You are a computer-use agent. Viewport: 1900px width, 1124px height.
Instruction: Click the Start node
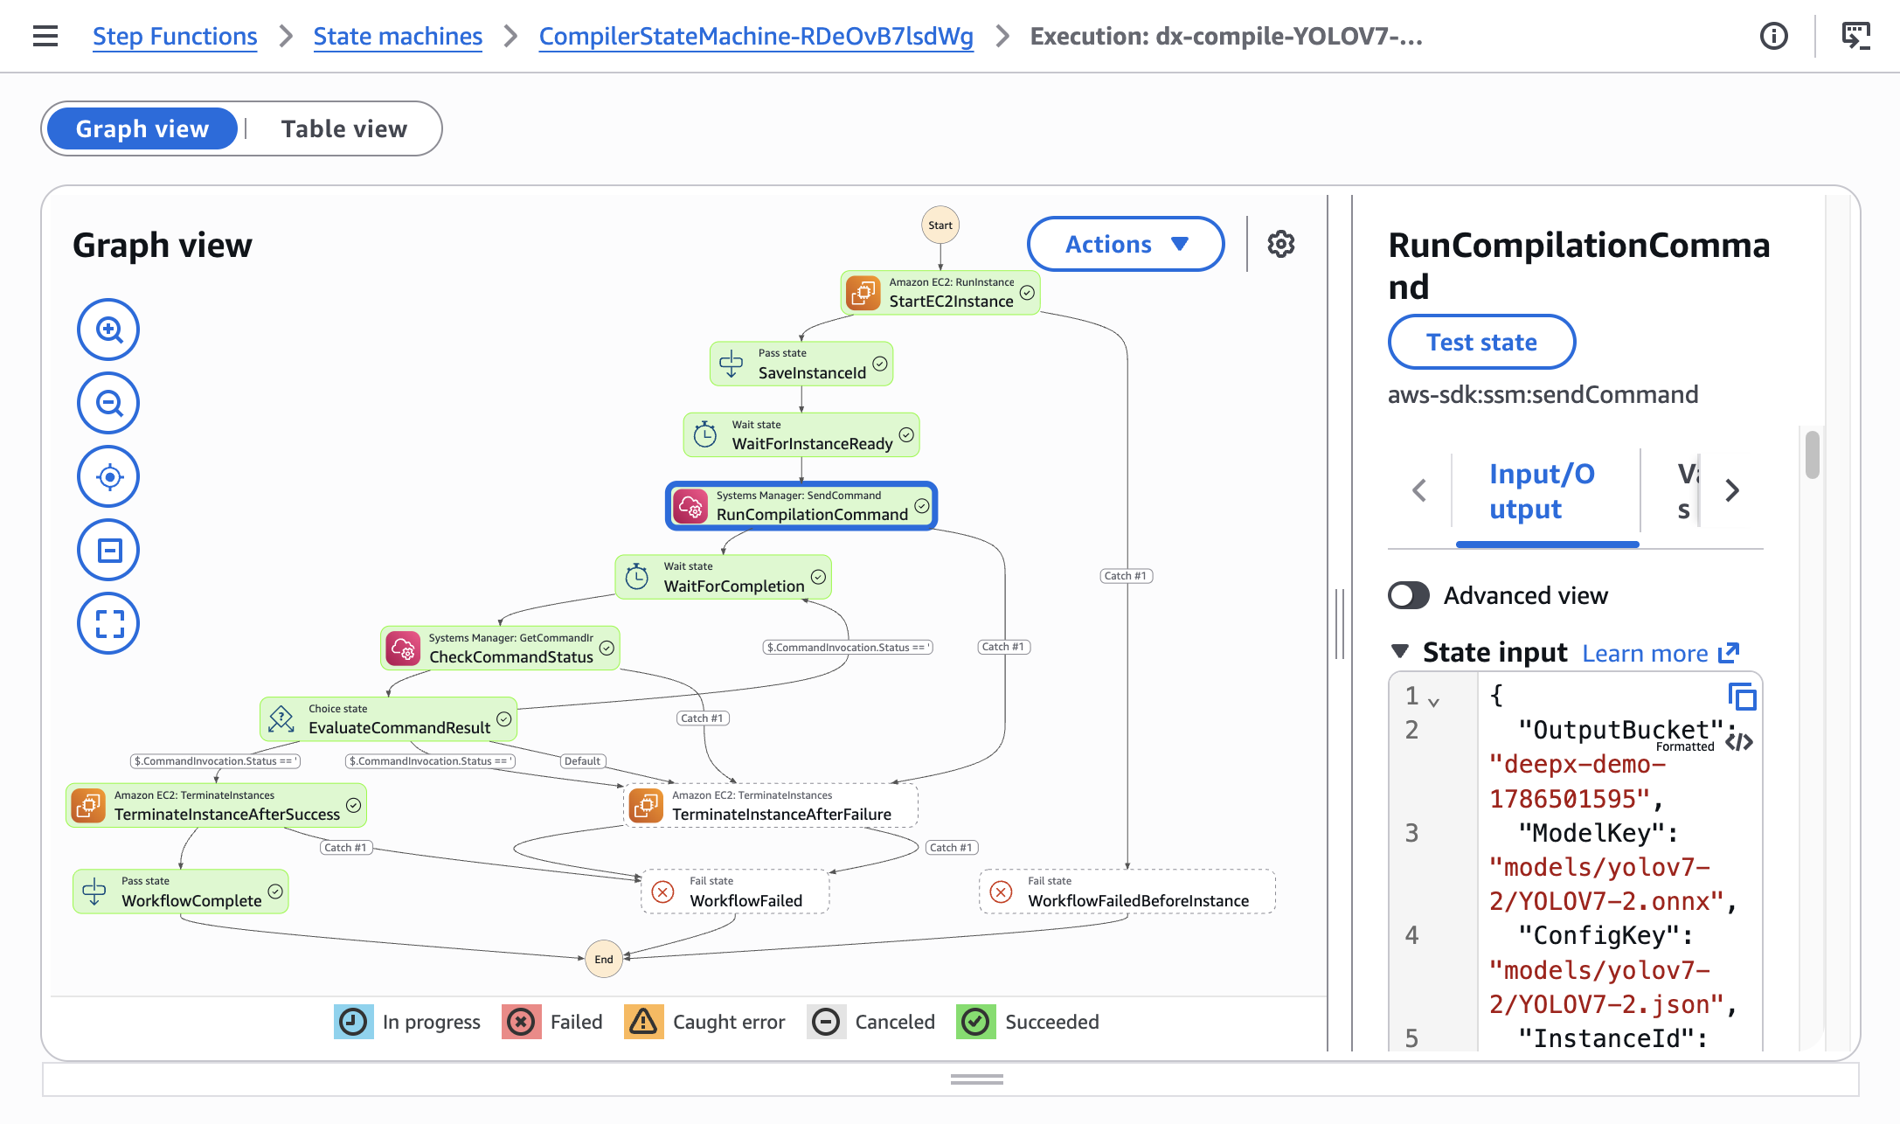click(x=940, y=225)
